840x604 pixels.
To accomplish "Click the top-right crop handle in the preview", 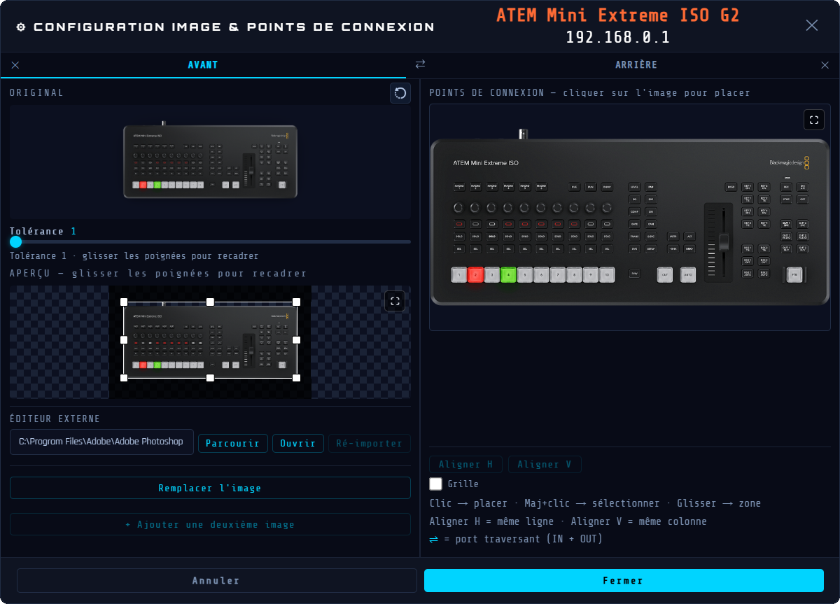I will point(296,302).
